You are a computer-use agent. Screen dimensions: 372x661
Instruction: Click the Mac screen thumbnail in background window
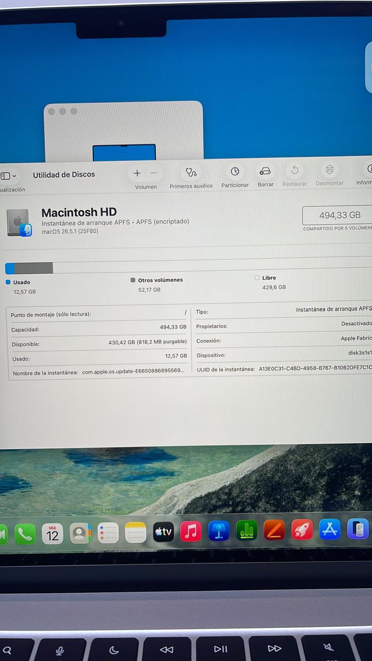[124, 152]
